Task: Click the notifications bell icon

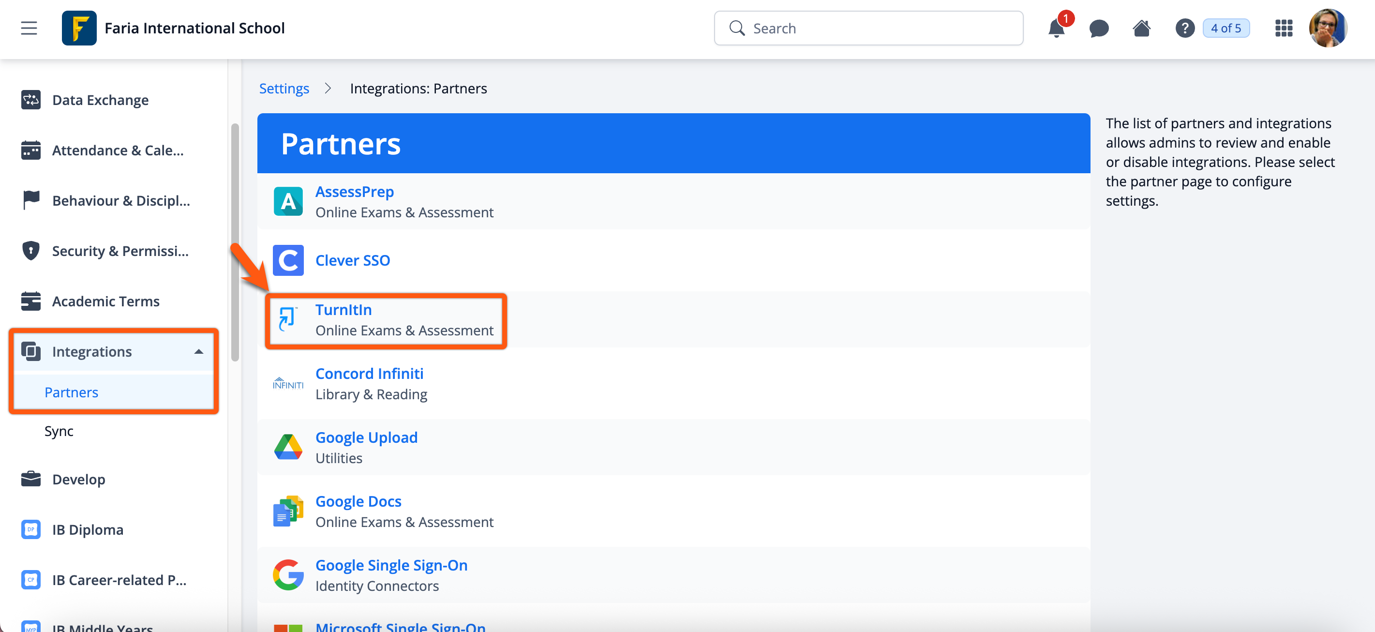Action: click(1056, 28)
